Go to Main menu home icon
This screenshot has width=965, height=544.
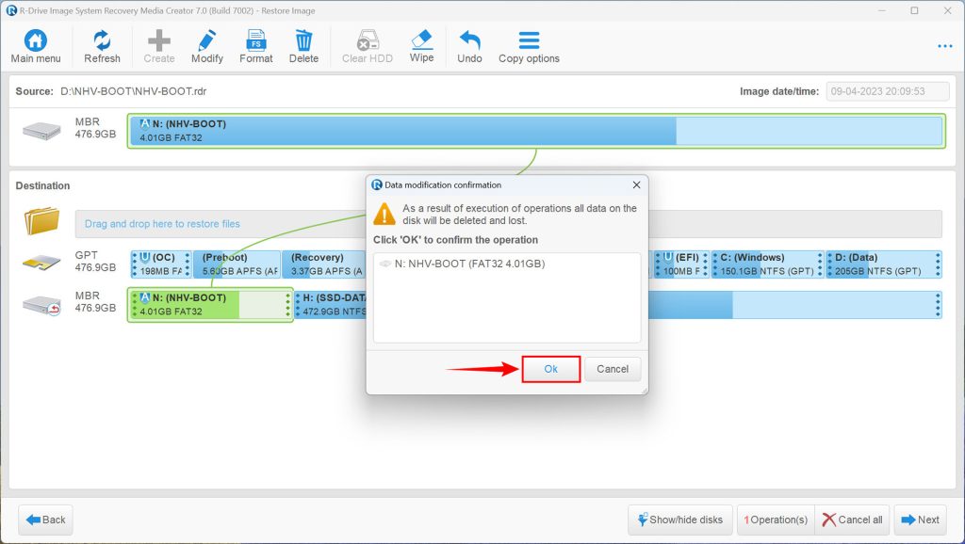click(x=36, y=46)
